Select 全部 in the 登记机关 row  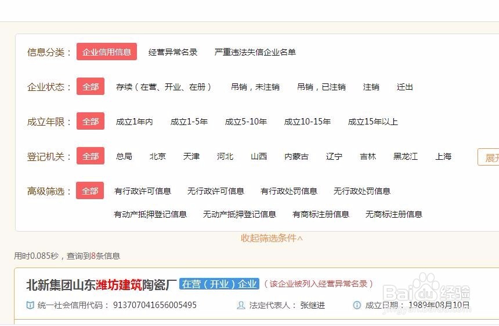(x=91, y=156)
